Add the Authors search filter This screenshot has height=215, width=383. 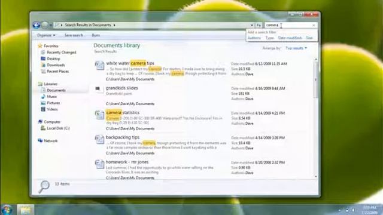pos(254,38)
